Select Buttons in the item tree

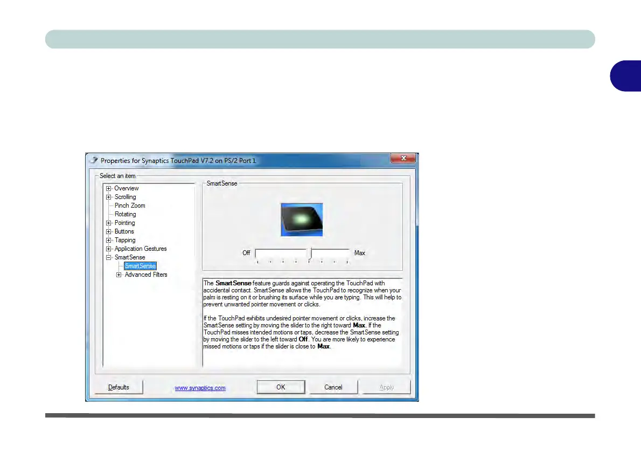pyautogui.click(x=124, y=231)
